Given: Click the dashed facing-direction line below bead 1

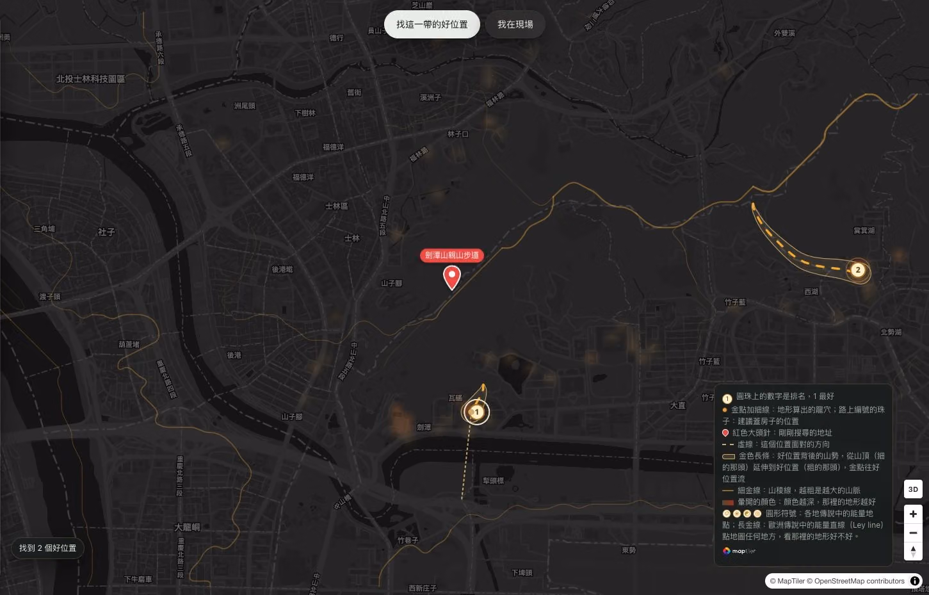Looking at the screenshot, I should [466, 460].
